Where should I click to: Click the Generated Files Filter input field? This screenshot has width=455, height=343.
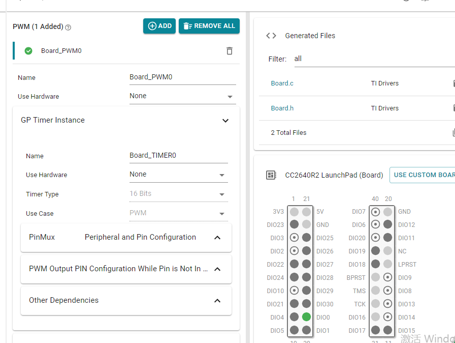pyautogui.click(x=371, y=59)
